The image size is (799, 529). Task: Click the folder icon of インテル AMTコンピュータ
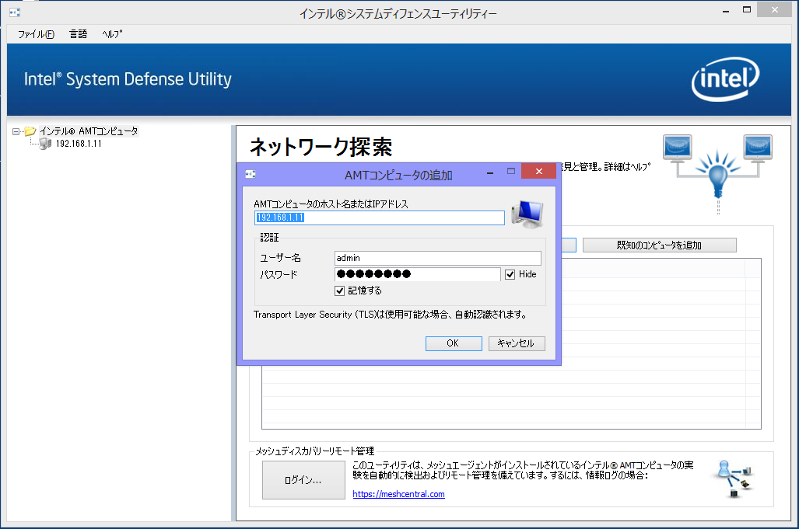[30, 131]
